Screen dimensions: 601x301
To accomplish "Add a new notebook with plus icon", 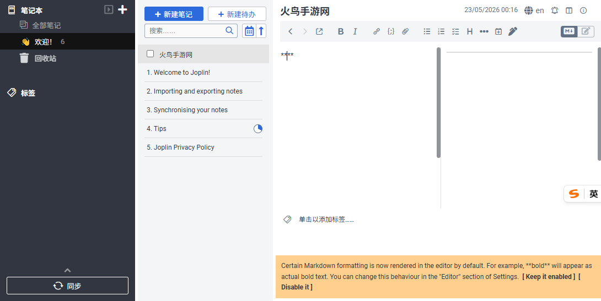I will click(x=122, y=9).
